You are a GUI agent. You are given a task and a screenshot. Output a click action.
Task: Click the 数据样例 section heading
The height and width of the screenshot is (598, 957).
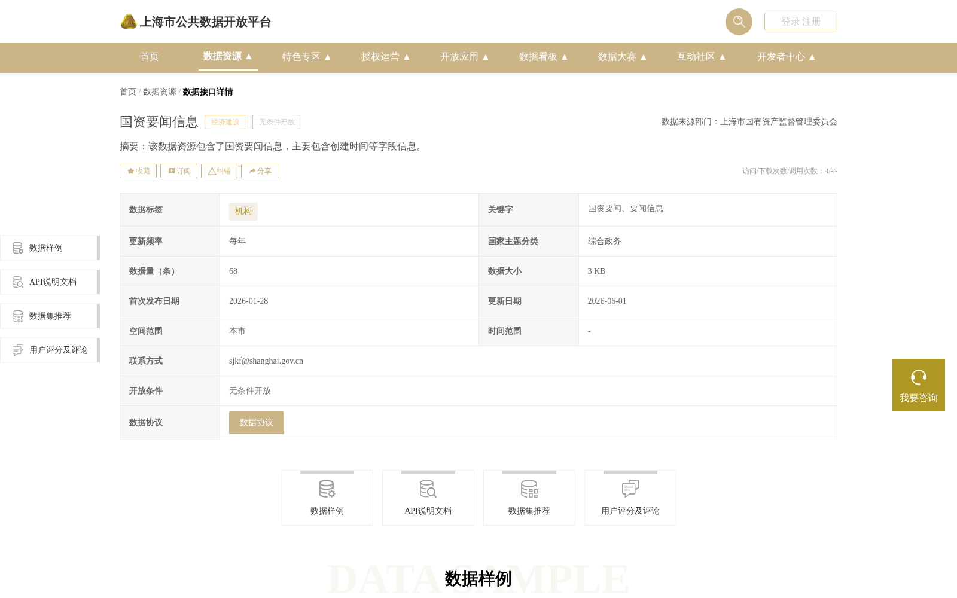pos(478,579)
